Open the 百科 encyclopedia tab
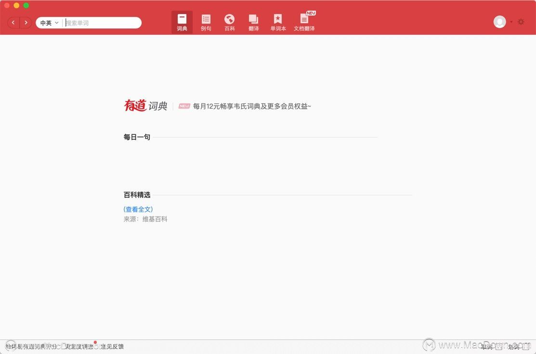 (229, 22)
